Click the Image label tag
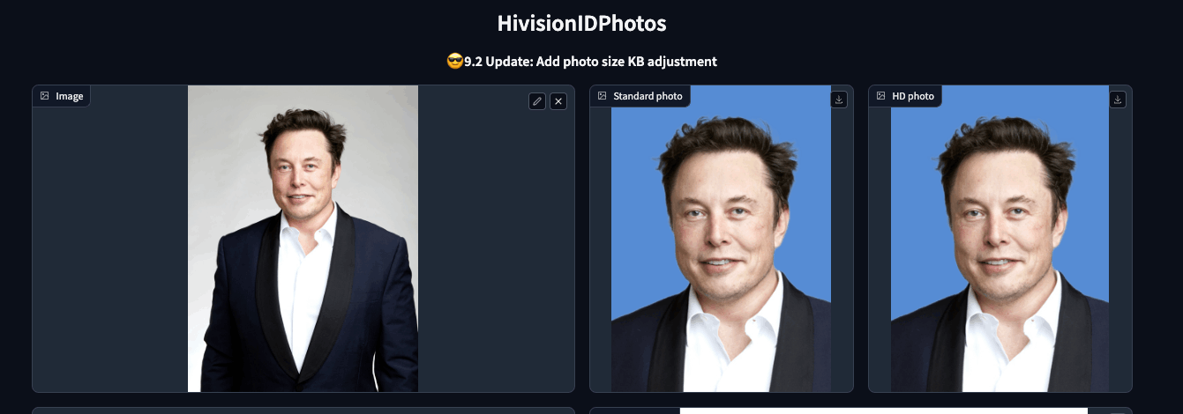1183x414 pixels. 62,96
